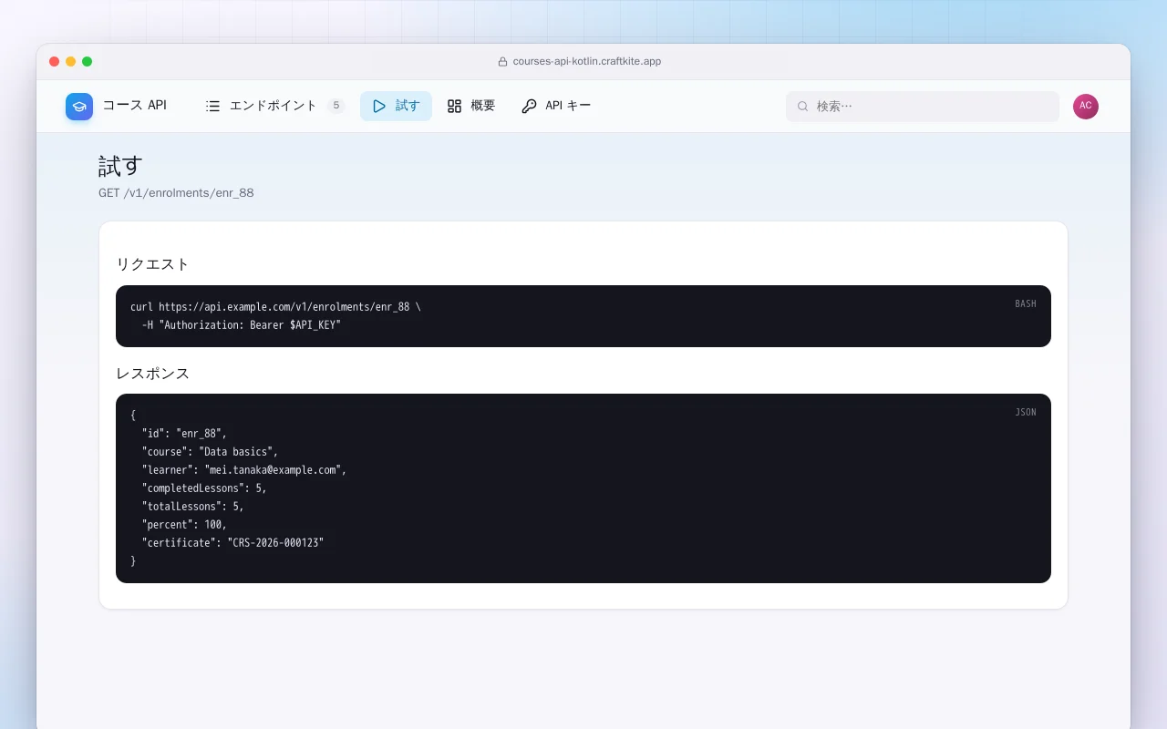
Task: Click the graduation cap app logo
Action: 79,107
